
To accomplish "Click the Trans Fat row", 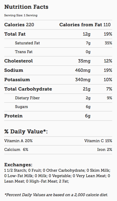I will (58, 52).
